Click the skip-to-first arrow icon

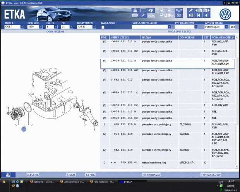(199, 15)
